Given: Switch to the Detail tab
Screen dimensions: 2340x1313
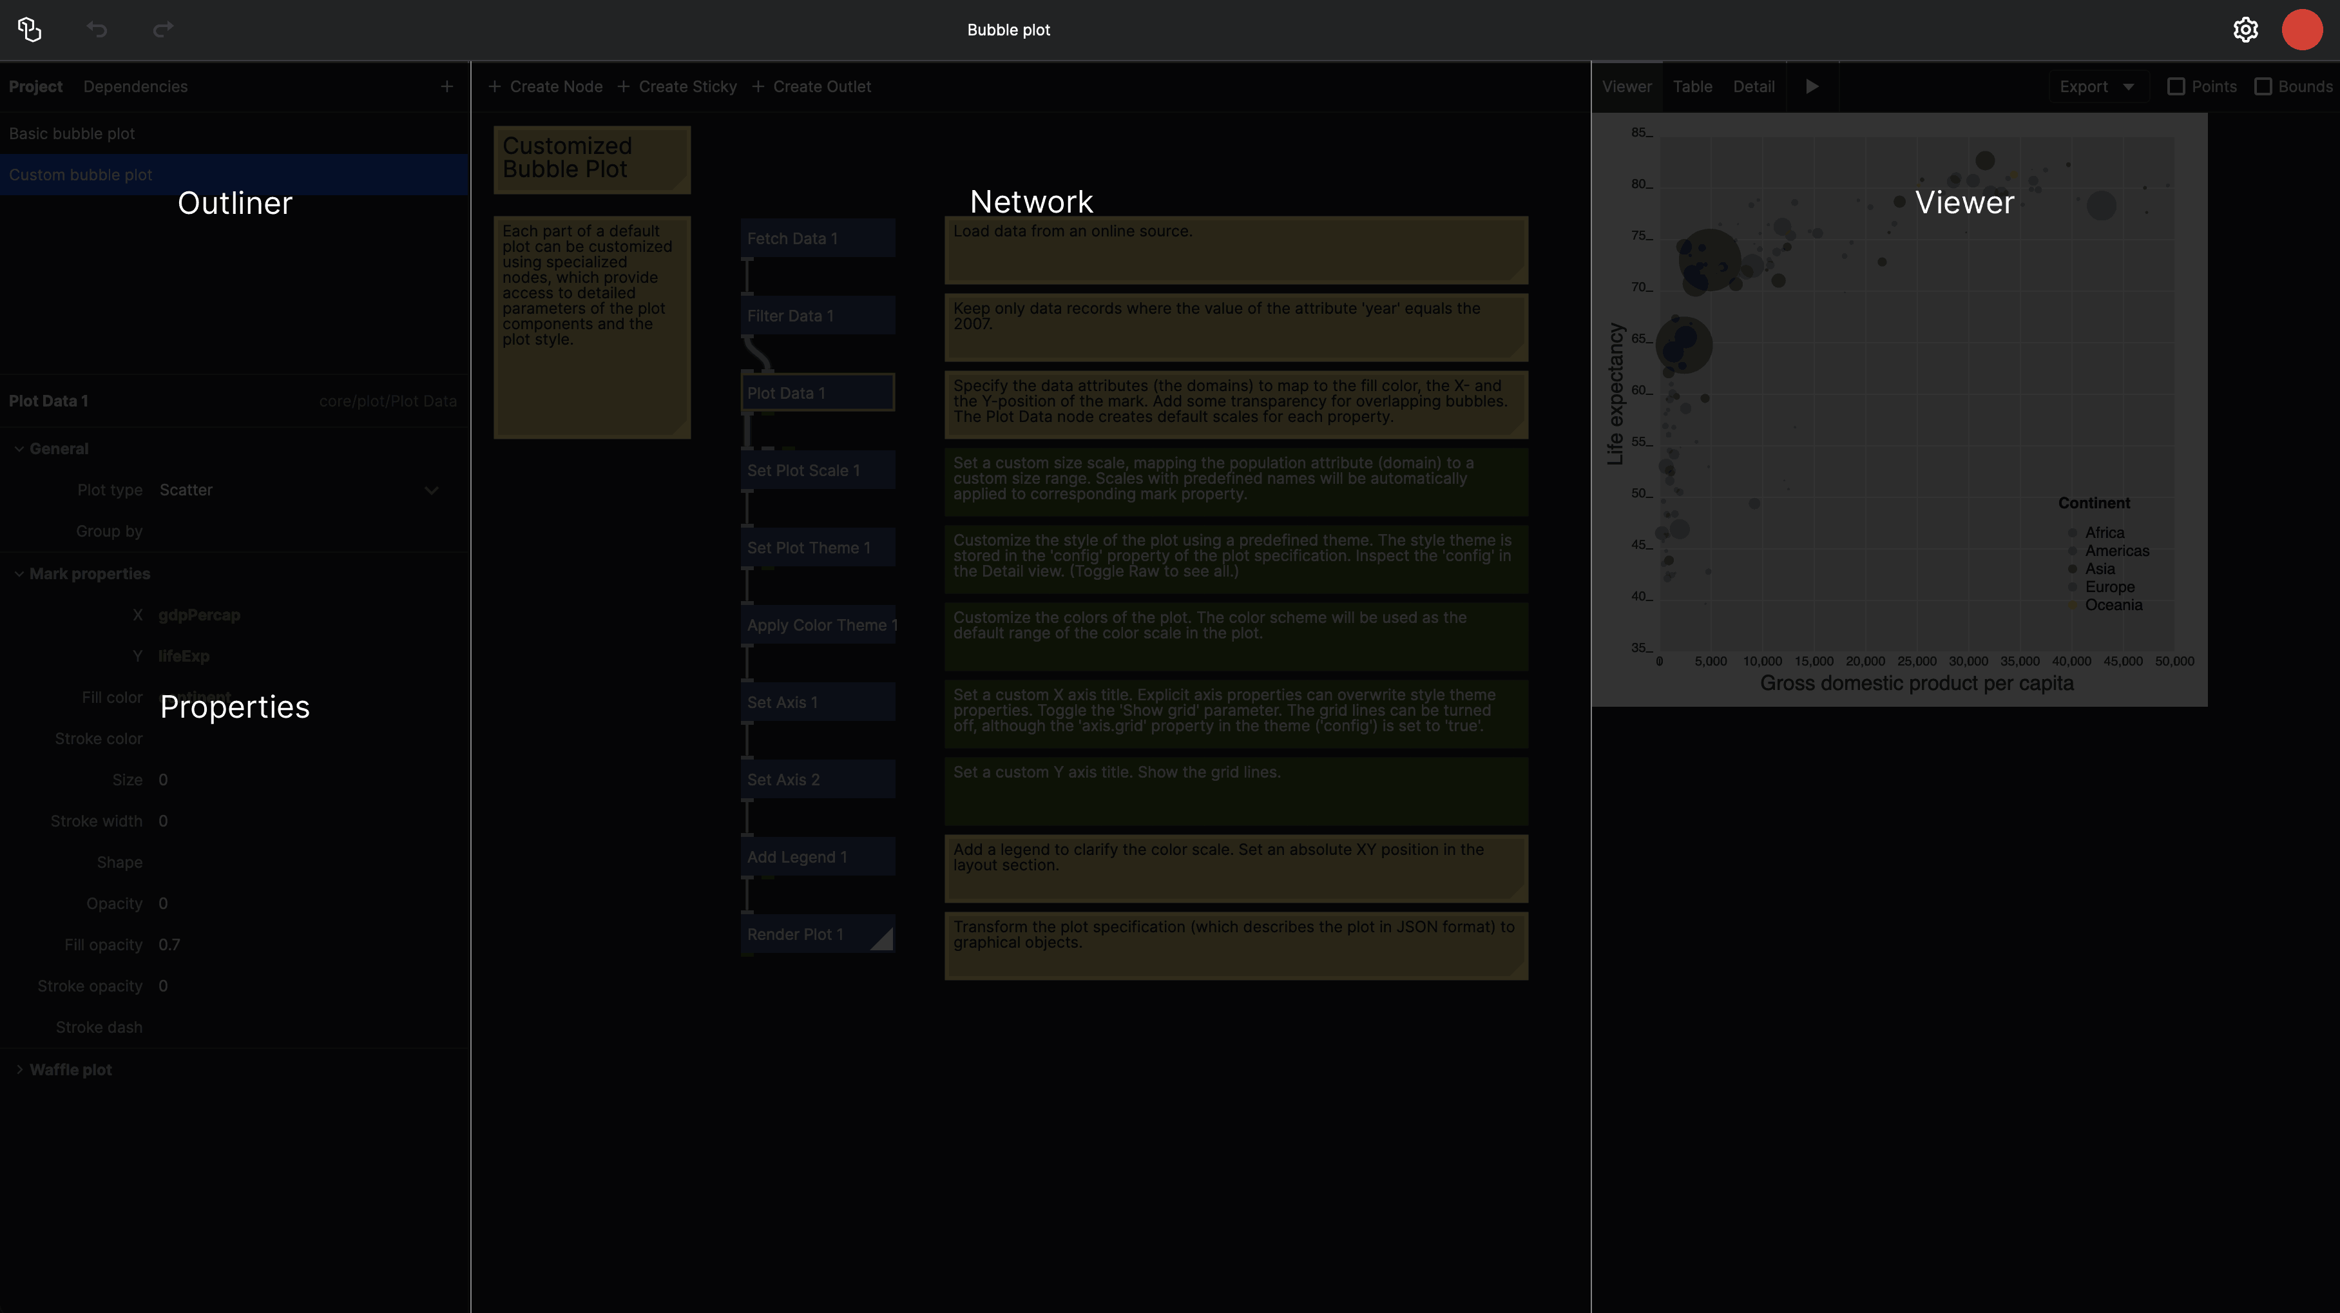Looking at the screenshot, I should coord(1753,86).
